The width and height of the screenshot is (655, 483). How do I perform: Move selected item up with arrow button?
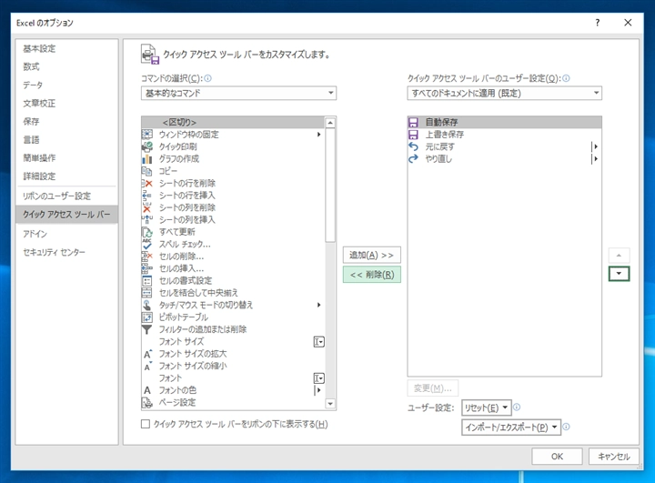click(620, 256)
